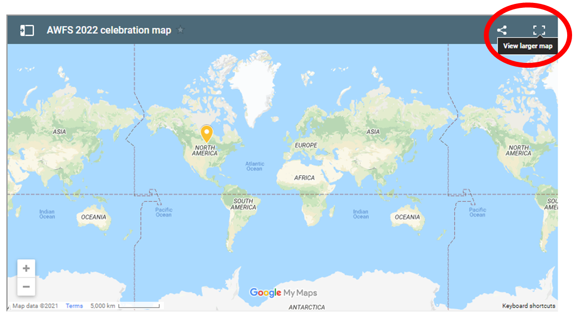
Task: Click the Atlantic Ocean label
Action: (x=255, y=166)
